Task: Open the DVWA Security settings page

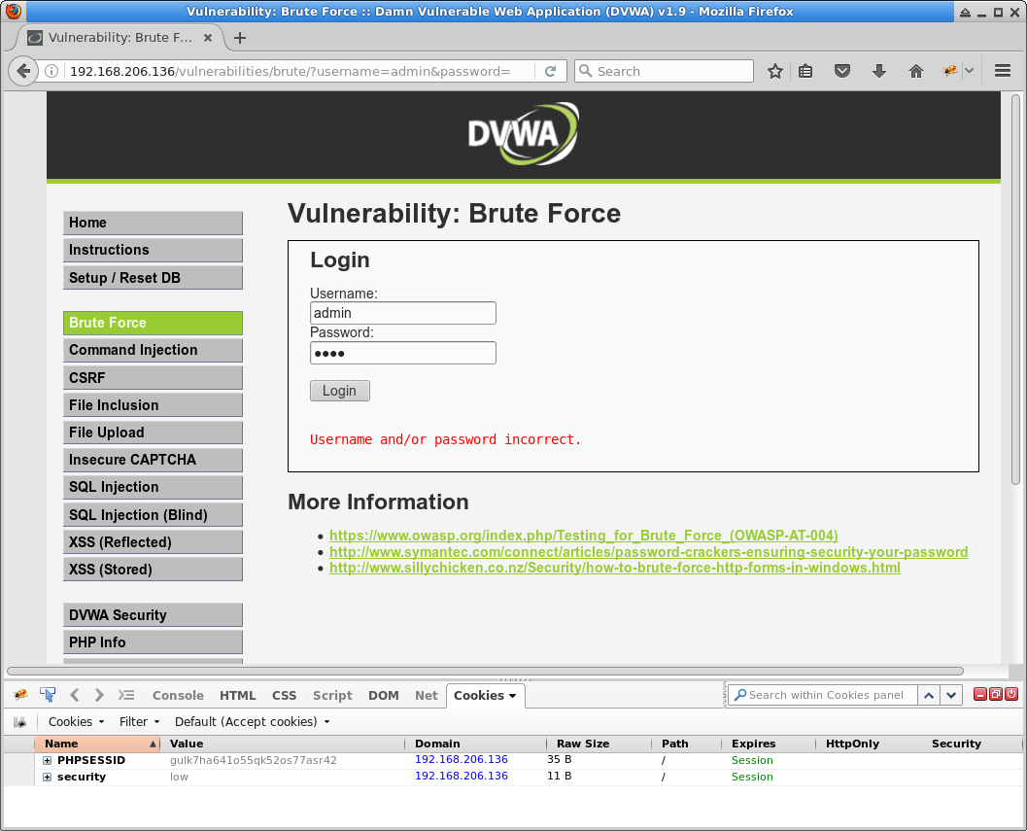Action: (x=153, y=614)
